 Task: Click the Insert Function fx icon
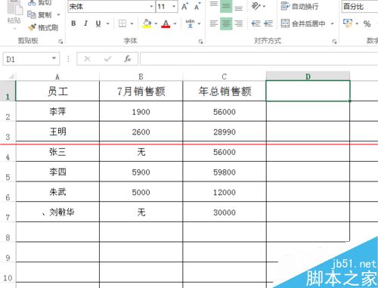pyautogui.click(x=128, y=59)
